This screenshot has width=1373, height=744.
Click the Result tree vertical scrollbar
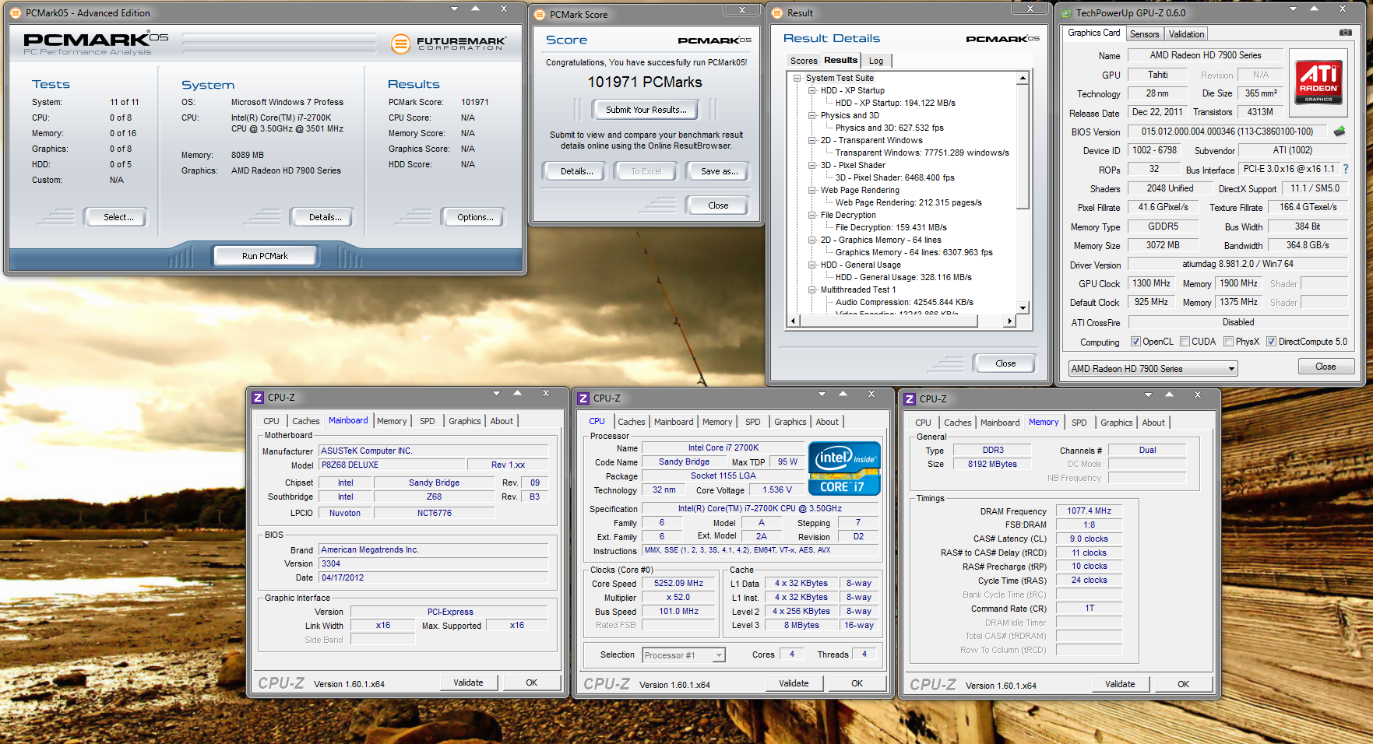(1023, 193)
